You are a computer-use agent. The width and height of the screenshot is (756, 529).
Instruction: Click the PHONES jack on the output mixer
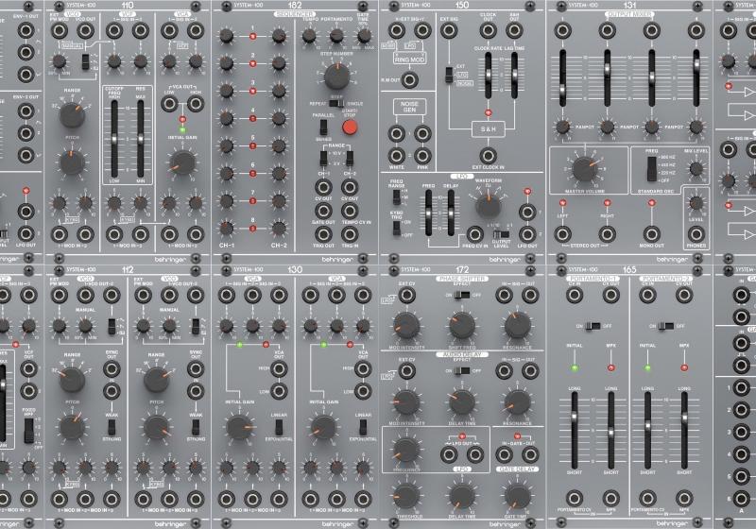pyautogui.click(x=696, y=234)
